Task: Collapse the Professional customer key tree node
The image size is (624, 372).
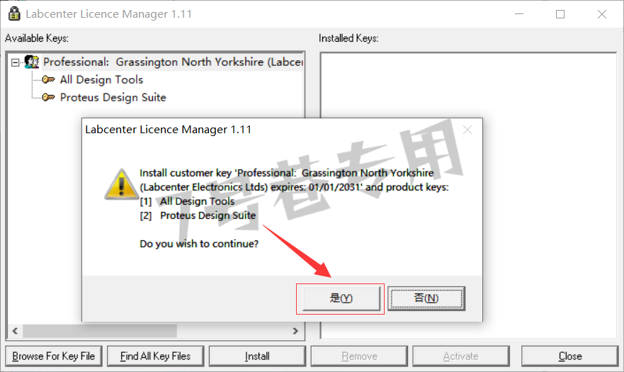Action: coord(15,62)
